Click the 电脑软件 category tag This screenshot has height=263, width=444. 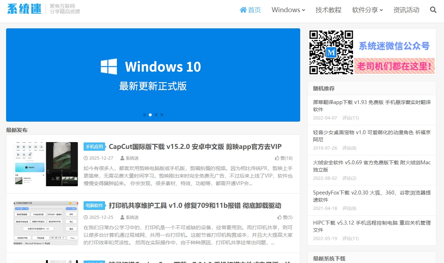click(x=94, y=206)
